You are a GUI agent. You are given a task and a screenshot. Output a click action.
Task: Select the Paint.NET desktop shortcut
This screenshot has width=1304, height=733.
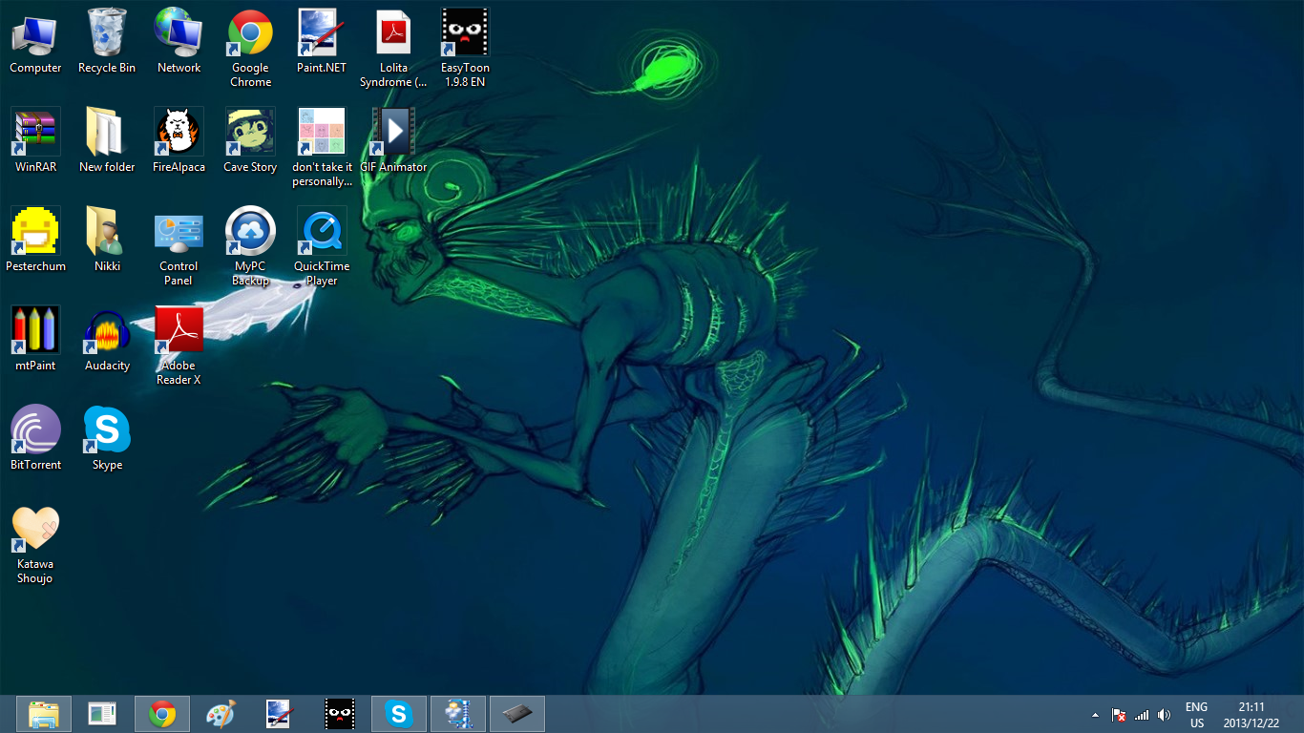pyautogui.click(x=322, y=42)
